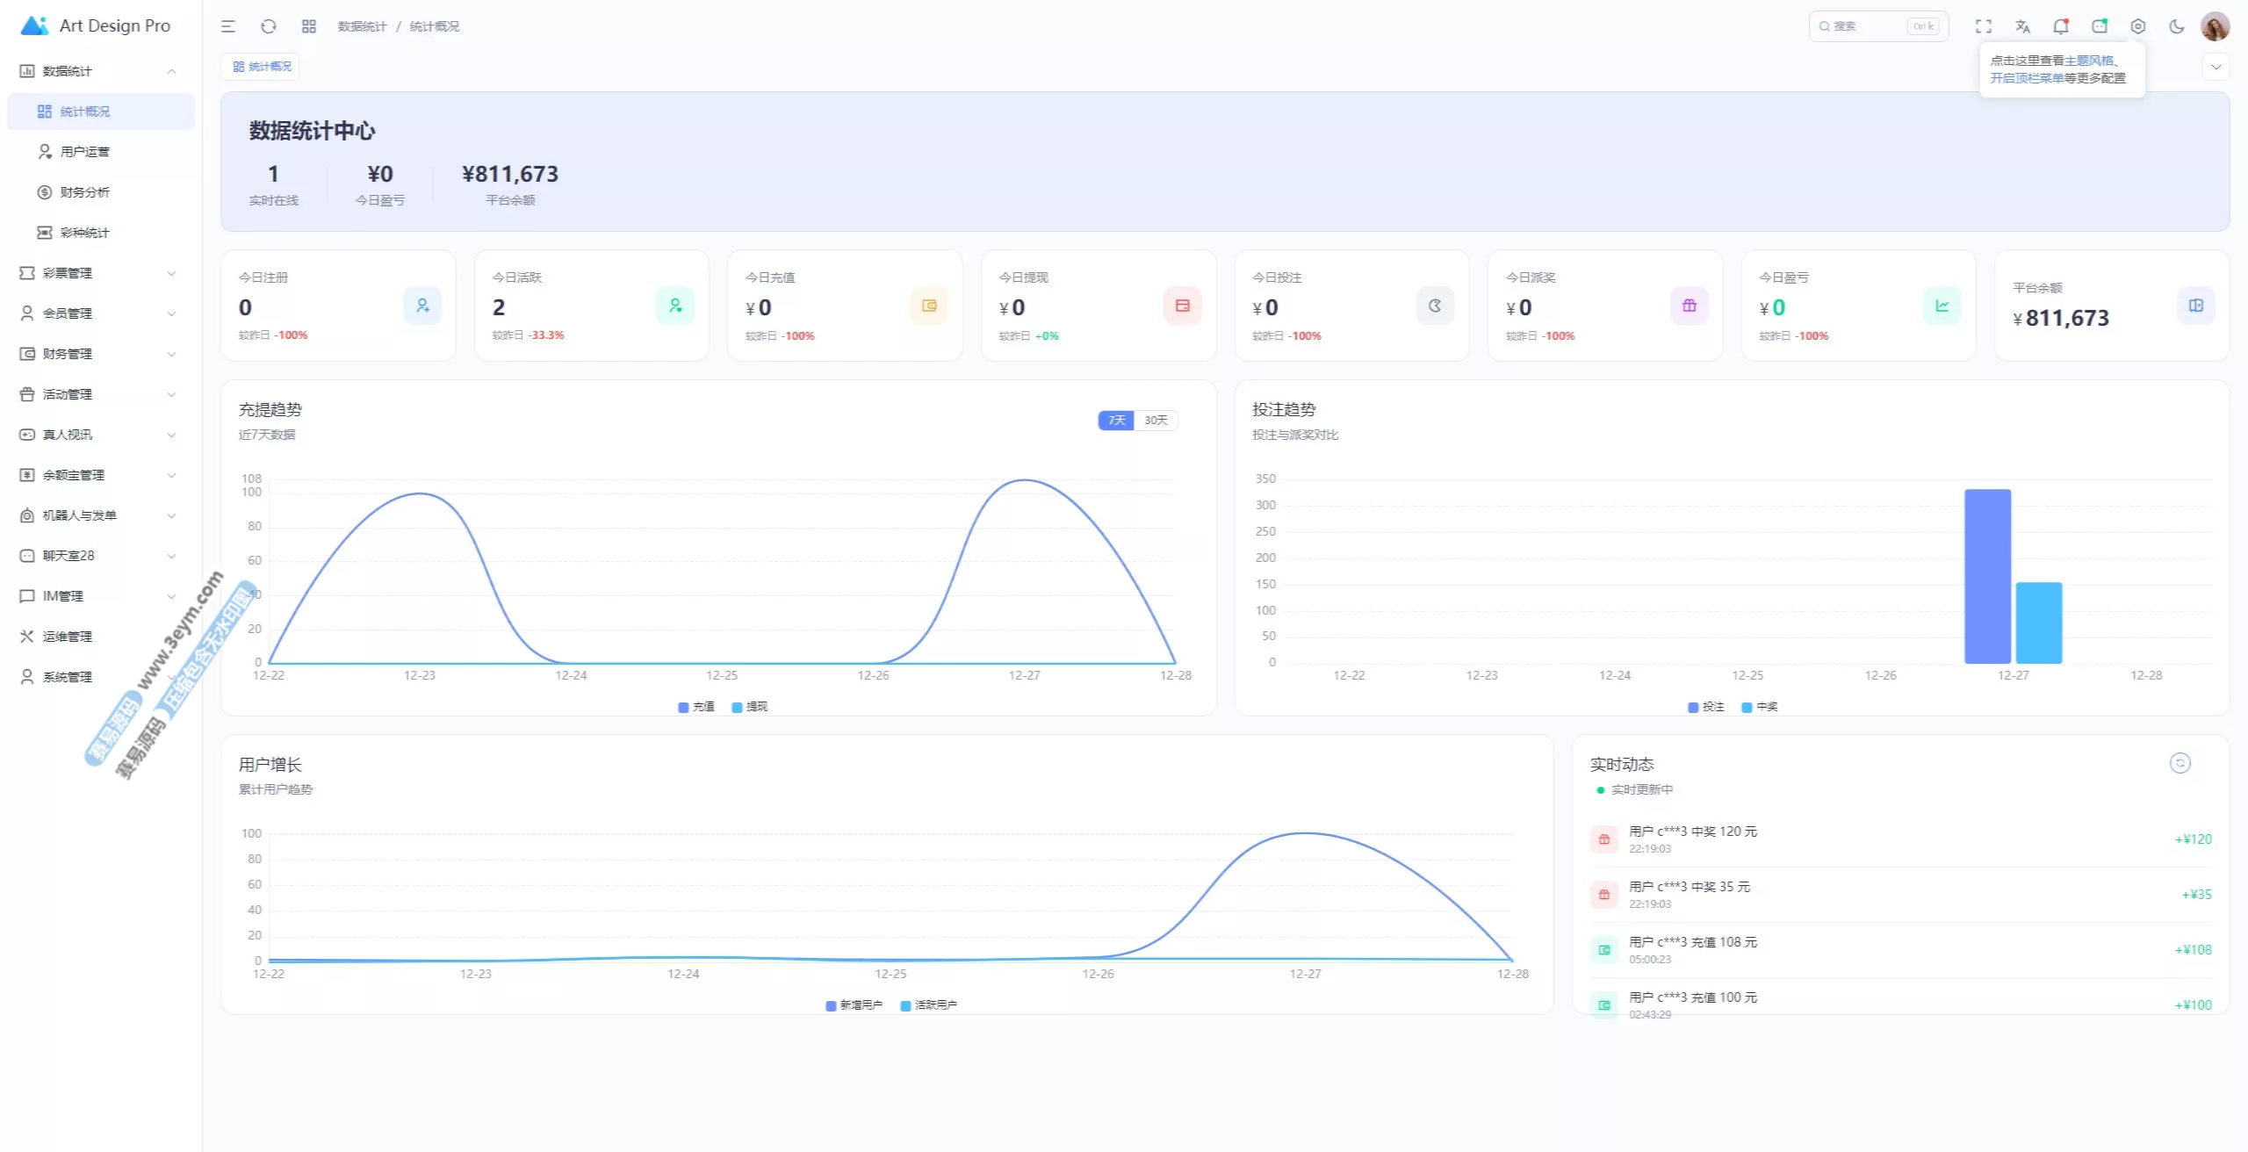Toggle dark mode moon icon

point(2177,26)
